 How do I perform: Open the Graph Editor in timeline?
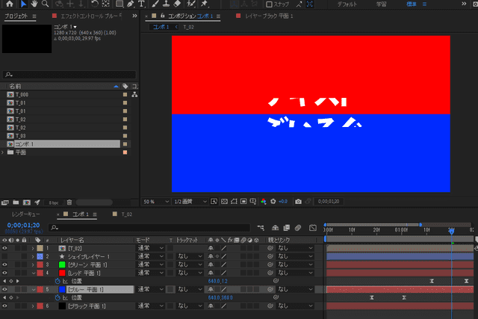click(x=313, y=228)
